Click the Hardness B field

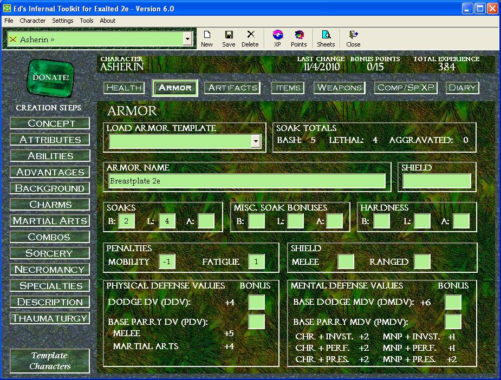[382, 221]
